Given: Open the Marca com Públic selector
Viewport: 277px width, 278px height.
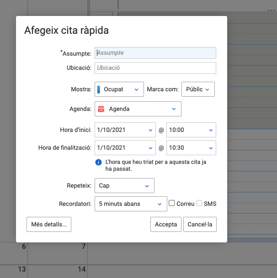Looking at the screenshot, I should click(198, 89).
